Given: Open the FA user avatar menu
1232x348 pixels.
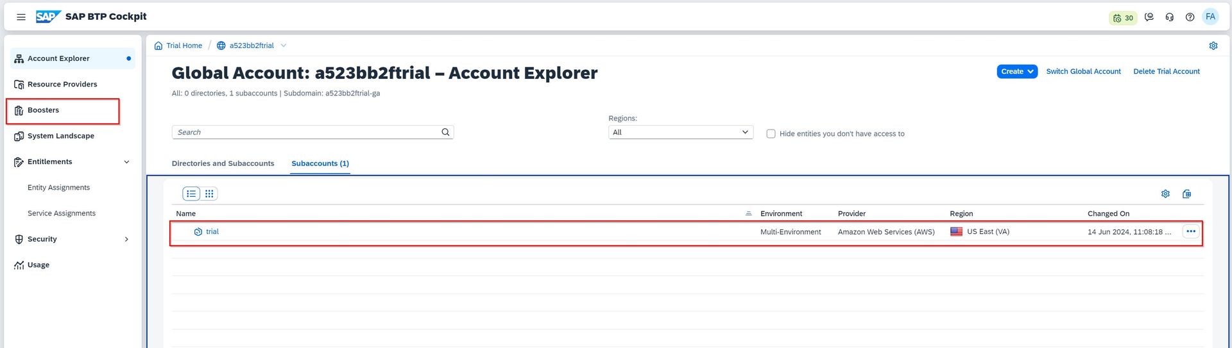Looking at the screenshot, I should tap(1210, 17).
